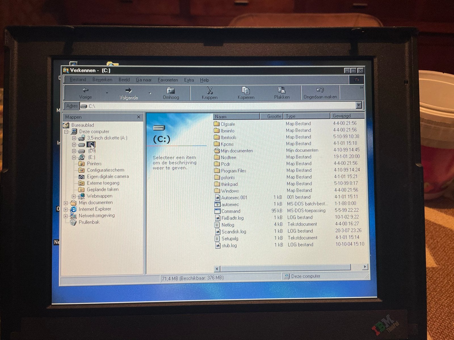
Task: Select the Windows folder icon
Action: tap(217, 191)
